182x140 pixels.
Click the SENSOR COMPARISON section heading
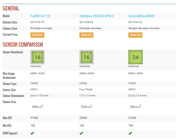coord(23,45)
